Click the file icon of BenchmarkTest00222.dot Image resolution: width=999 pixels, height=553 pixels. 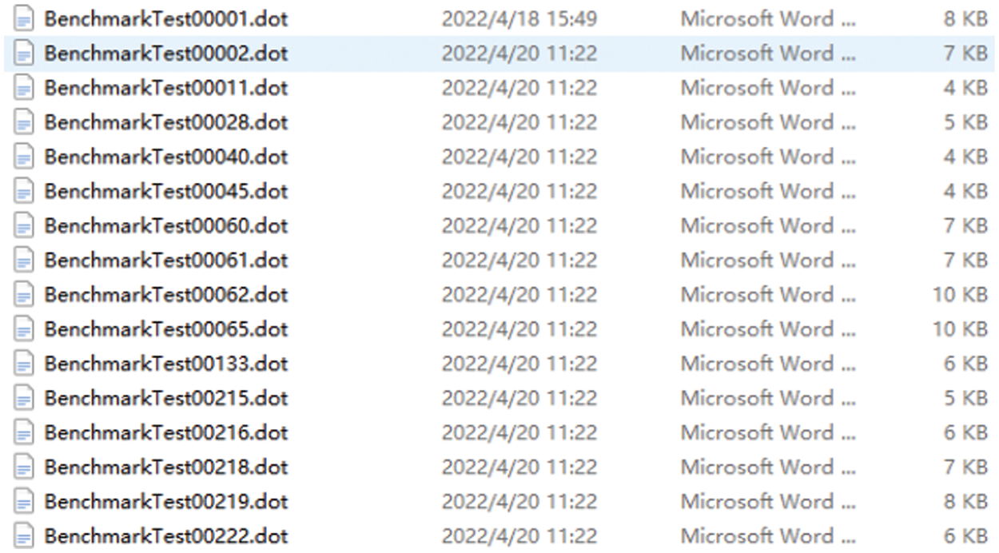point(25,536)
